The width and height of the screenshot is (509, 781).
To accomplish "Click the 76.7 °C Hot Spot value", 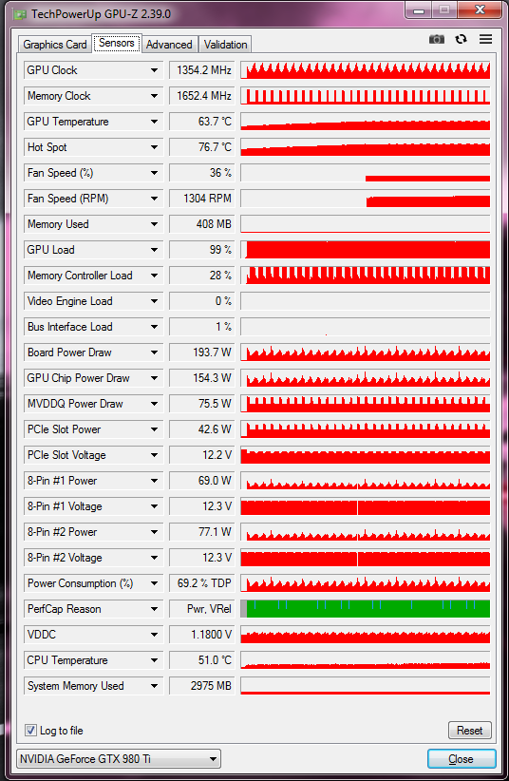I will (201, 147).
